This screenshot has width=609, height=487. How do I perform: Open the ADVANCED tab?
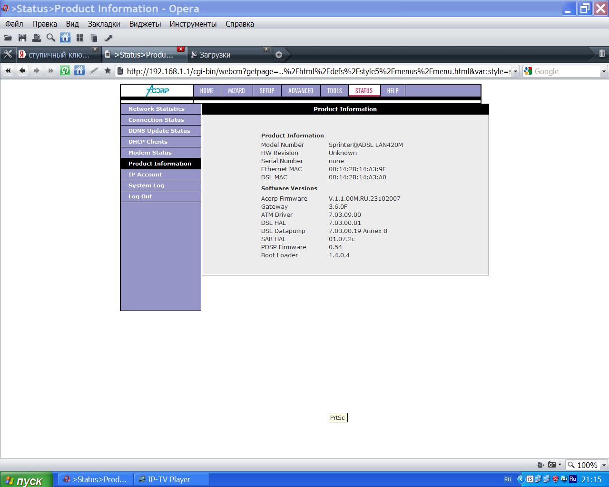[x=301, y=90]
